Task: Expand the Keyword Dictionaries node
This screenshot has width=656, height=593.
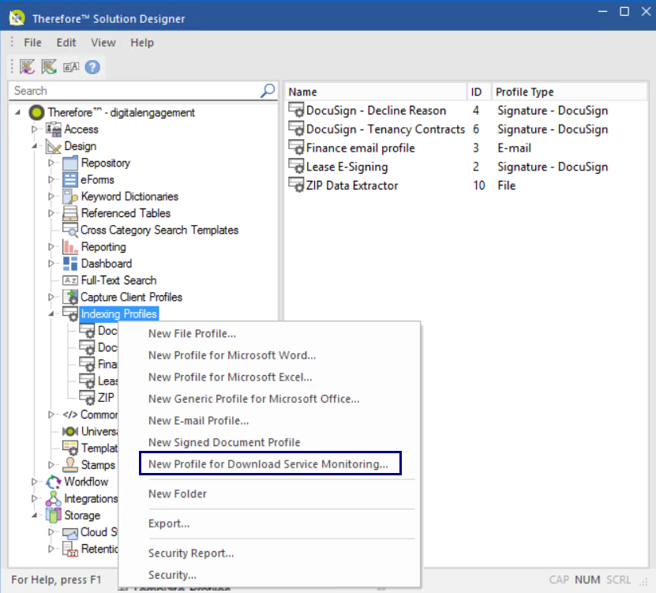Action: coord(51,197)
